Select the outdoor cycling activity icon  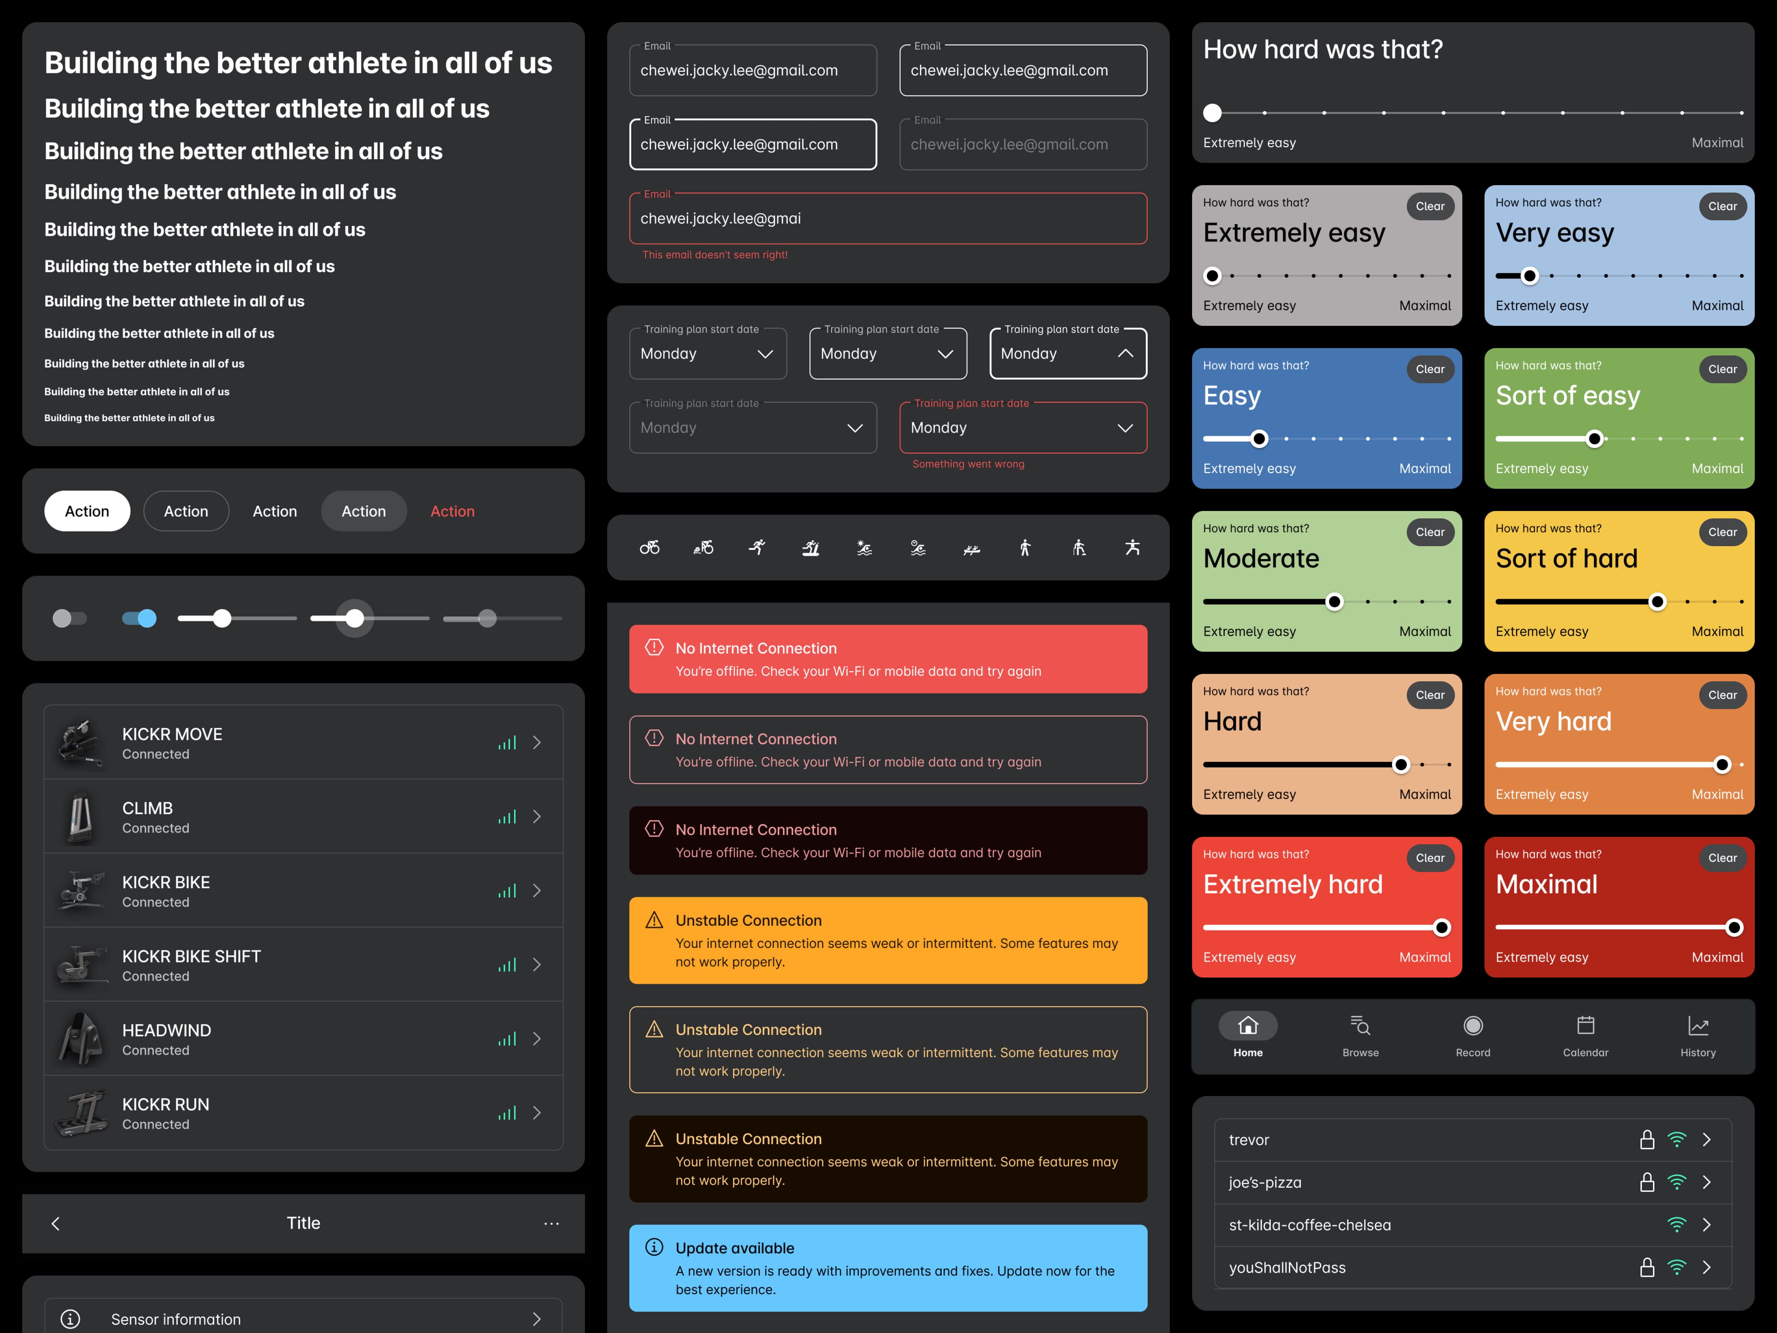click(649, 548)
